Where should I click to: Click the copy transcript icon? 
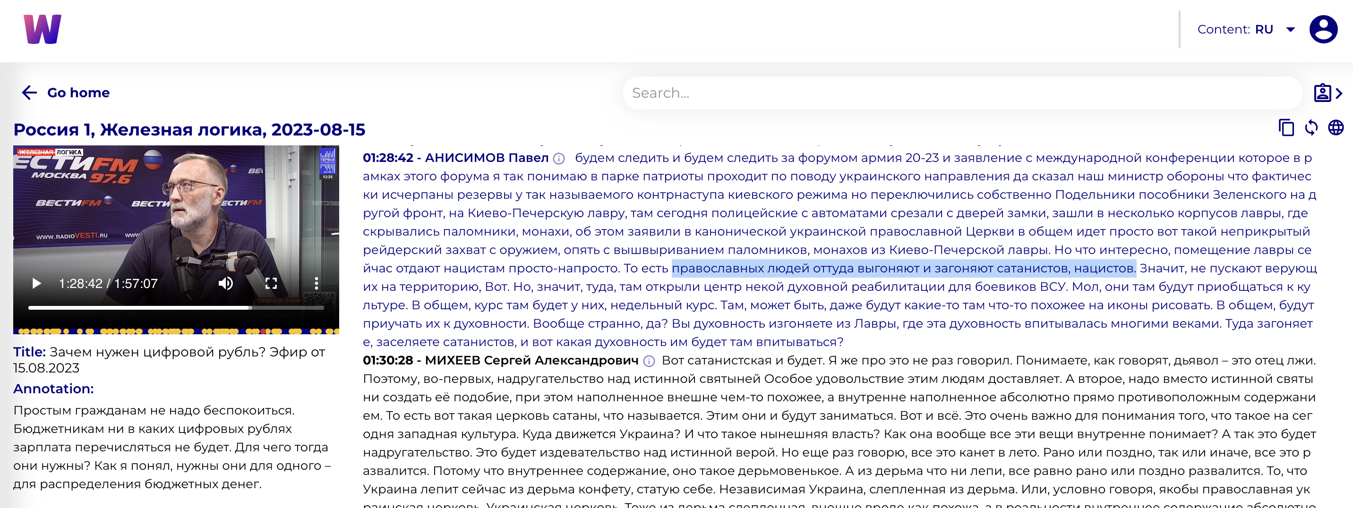(x=1286, y=127)
